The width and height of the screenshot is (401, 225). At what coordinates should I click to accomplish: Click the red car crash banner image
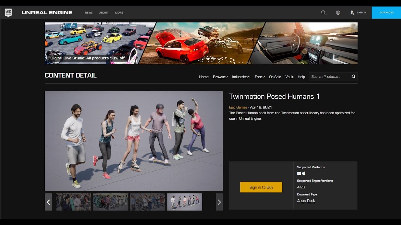(x=202, y=43)
